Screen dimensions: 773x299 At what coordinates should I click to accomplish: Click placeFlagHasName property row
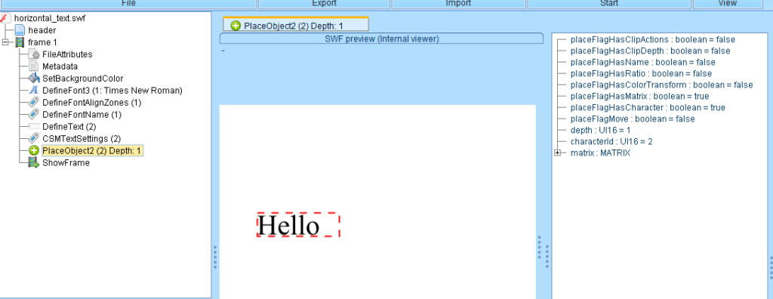(x=643, y=62)
